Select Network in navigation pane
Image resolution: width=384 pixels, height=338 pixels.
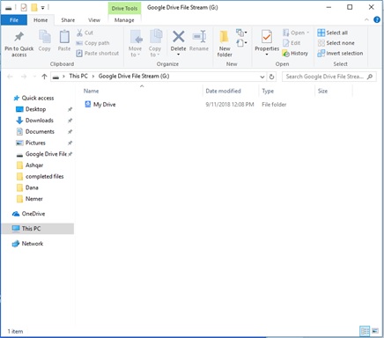coord(28,244)
